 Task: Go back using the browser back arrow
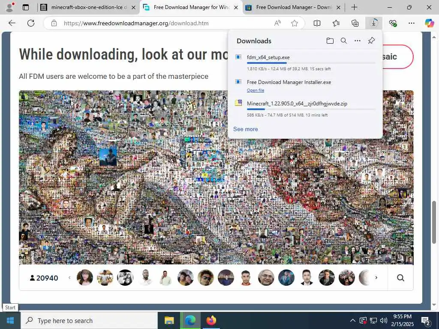(12, 23)
